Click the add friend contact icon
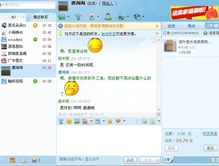Viewport: 219px width, 166px height. (x=108, y=17)
